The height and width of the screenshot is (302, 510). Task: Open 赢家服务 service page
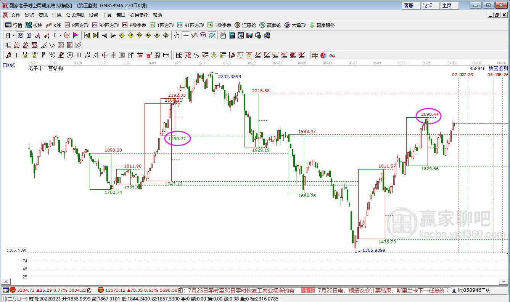point(322,25)
